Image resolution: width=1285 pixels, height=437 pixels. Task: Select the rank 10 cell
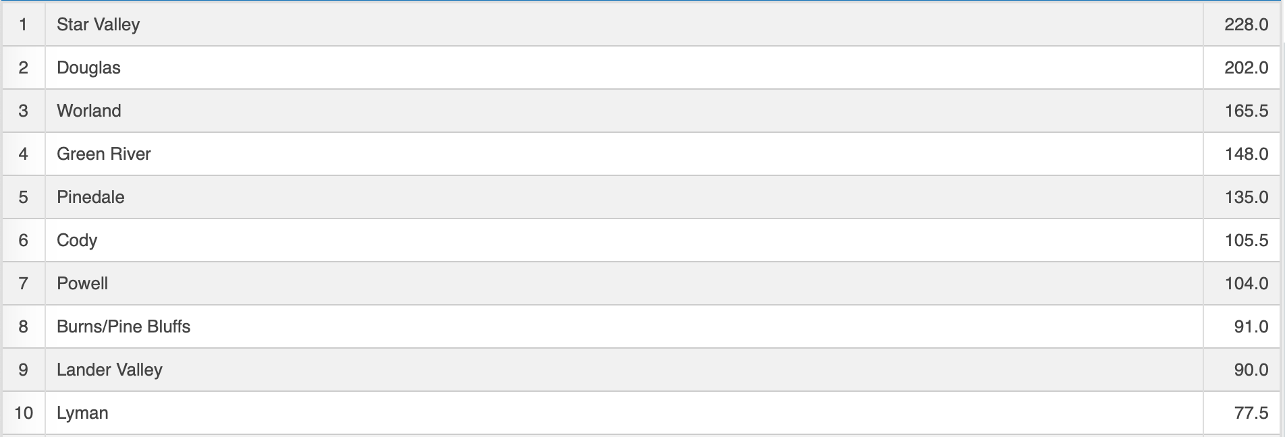24,413
